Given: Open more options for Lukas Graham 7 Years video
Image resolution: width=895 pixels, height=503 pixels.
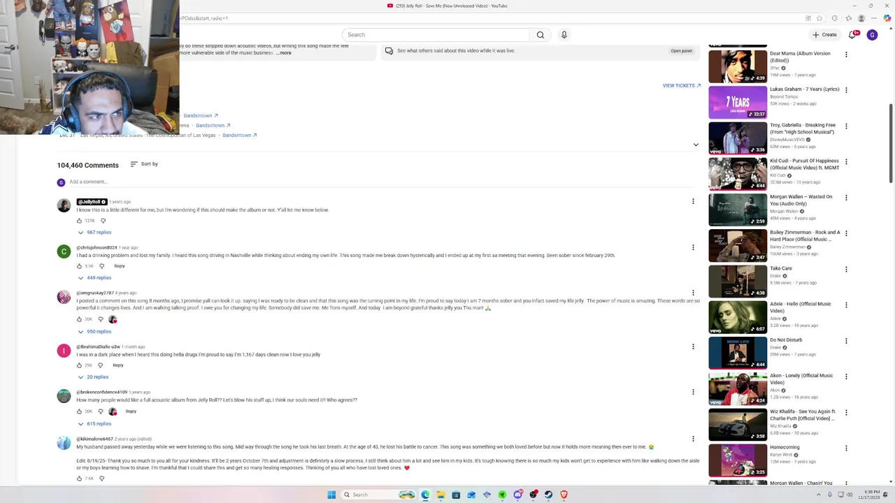Looking at the screenshot, I should pos(846,90).
